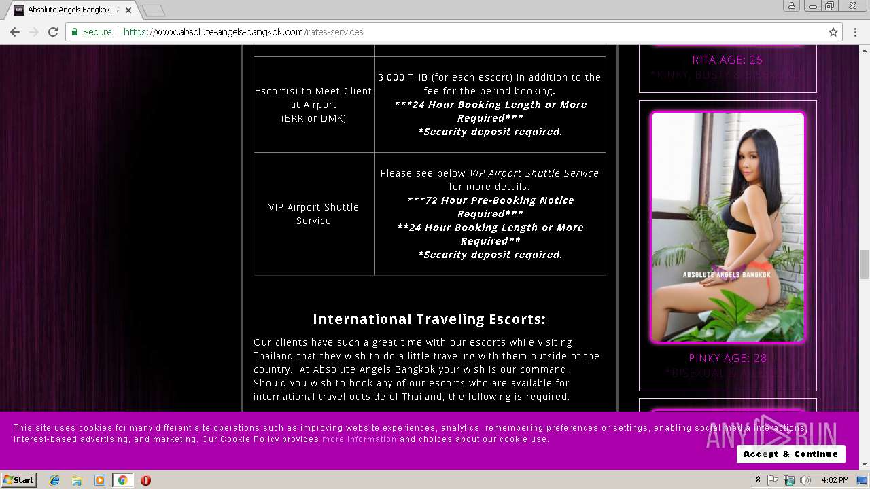
Task: Close the Absolute Angels Bangkok tab
Action: point(128,10)
